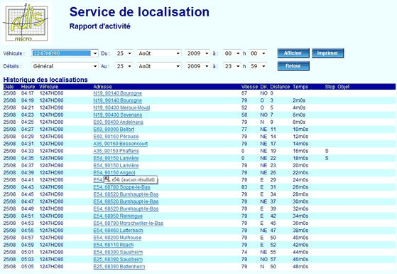Click Stop marker S at 04:35
This screenshot has width=397, height=274.
[x=327, y=158]
